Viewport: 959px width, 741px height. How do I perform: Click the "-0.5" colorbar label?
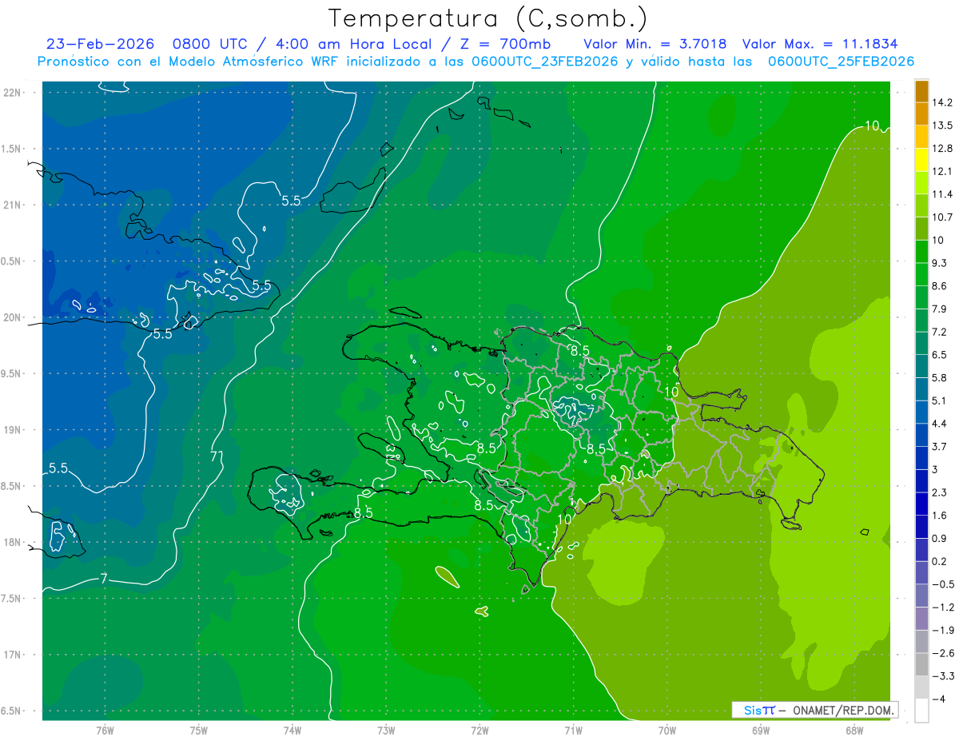click(x=943, y=584)
